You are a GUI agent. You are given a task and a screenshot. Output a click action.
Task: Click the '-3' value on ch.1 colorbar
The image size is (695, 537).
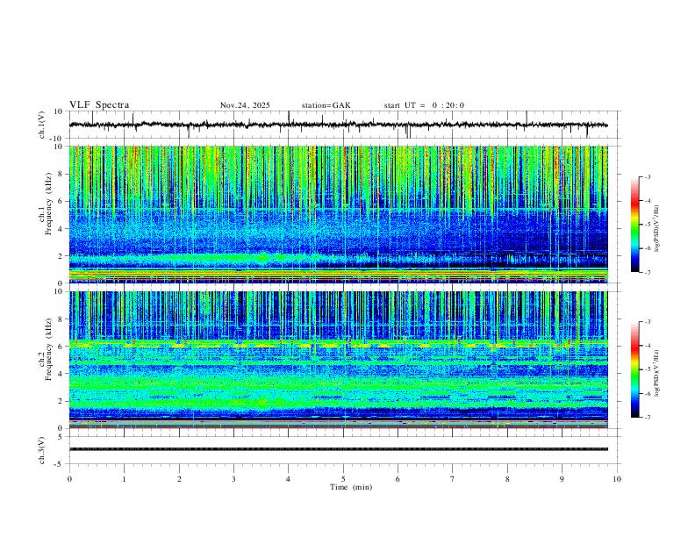tap(647, 176)
